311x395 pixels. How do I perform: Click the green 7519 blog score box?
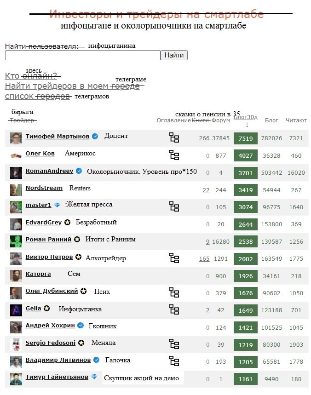click(x=246, y=138)
